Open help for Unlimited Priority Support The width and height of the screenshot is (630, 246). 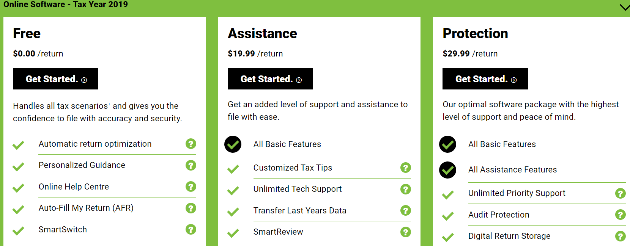[620, 193]
